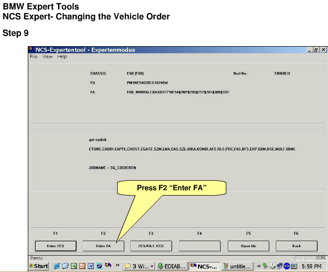The image size is (328, 272).
Task: Switch to the EDIABAS taskbar window
Action: pyautogui.click(x=172, y=267)
